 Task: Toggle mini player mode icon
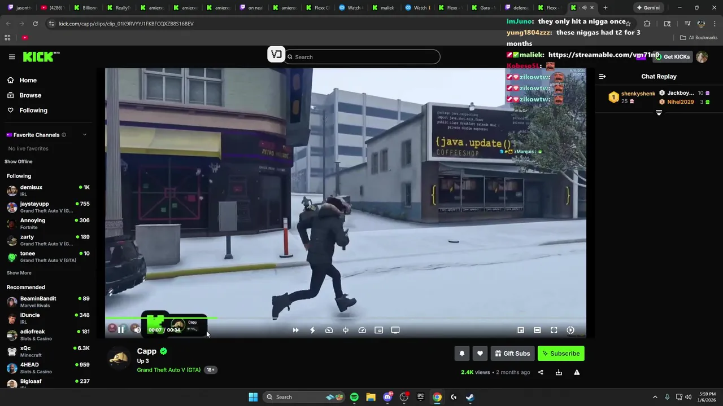tap(521, 330)
